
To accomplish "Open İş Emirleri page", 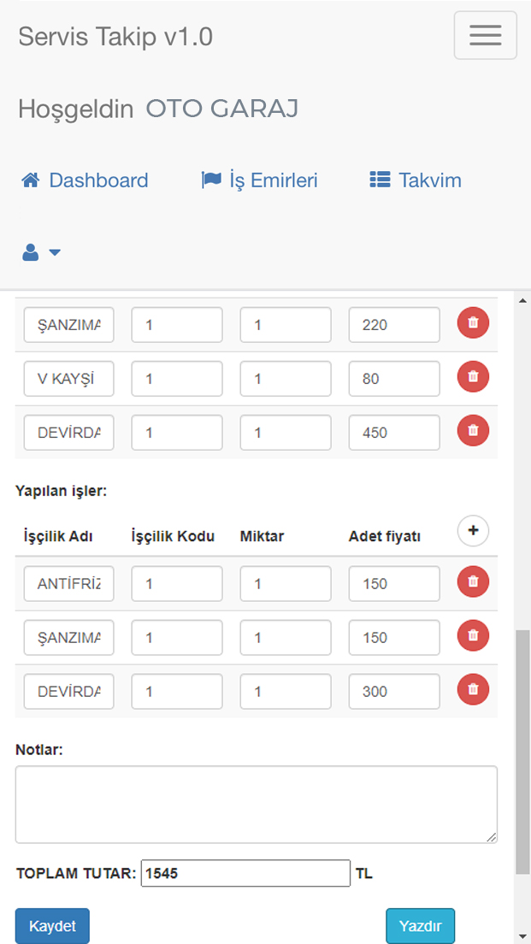I will tap(259, 180).
